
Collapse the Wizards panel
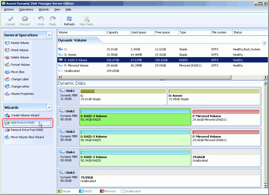[49, 107]
